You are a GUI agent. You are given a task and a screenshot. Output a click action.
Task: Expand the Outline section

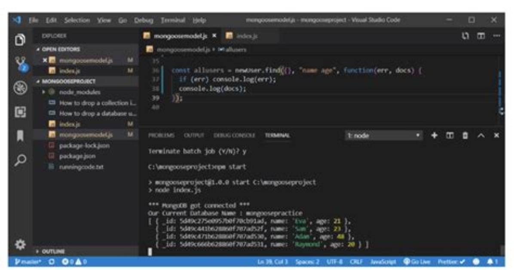(x=51, y=252)
